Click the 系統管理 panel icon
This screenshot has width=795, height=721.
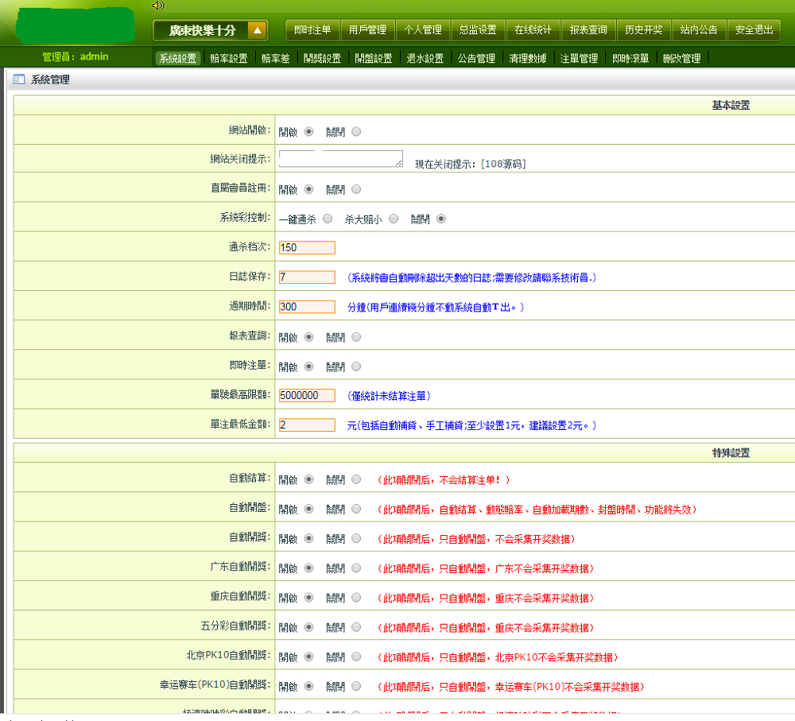click(x=19, y=79)
